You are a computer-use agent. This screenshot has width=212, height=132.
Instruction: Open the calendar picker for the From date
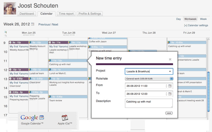coord(170,86)
